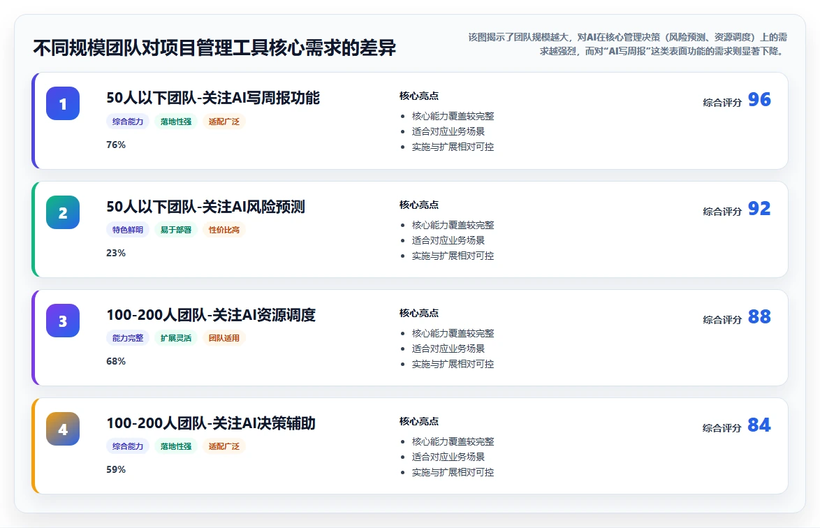
Task: Click the 59% value
Action: click(116, 469)
